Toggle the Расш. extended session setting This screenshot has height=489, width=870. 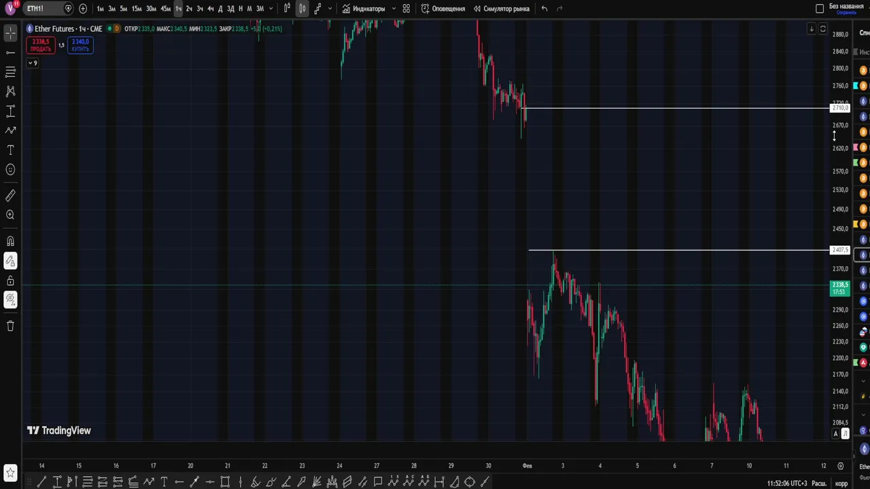point(819,484)
